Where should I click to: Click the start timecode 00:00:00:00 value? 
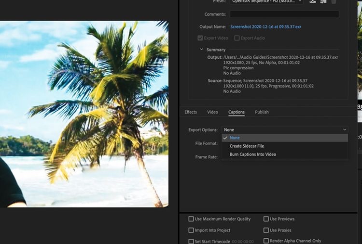[243, 242]
